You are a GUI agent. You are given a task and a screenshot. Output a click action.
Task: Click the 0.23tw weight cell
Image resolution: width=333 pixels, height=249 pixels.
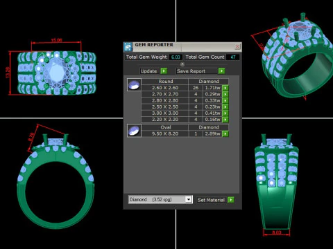[212, 107]
